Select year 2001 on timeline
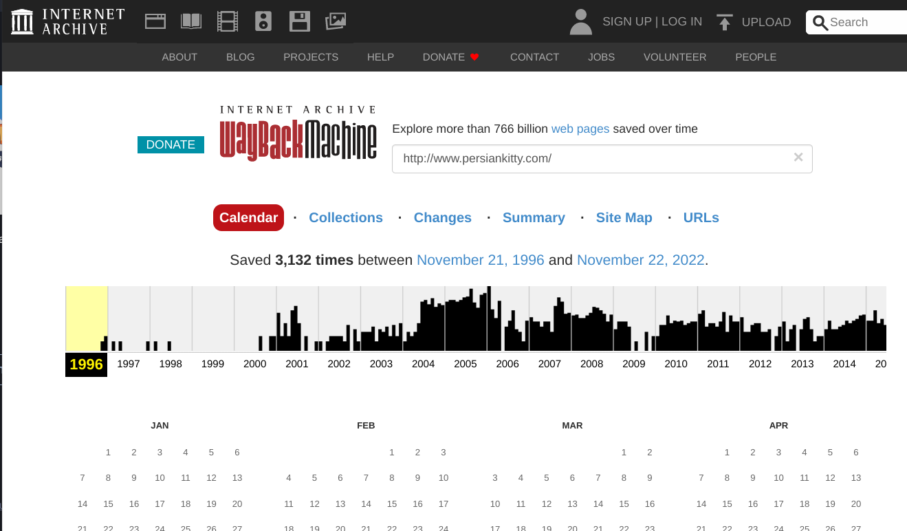Image resolution: width=907 pixels, height=531 pixels. pyautogui.click(x=297, y=364)
